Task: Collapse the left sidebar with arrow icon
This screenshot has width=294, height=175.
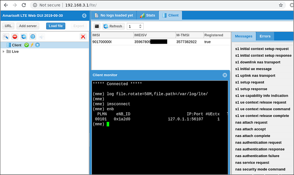Action: [x=84, y=16]
